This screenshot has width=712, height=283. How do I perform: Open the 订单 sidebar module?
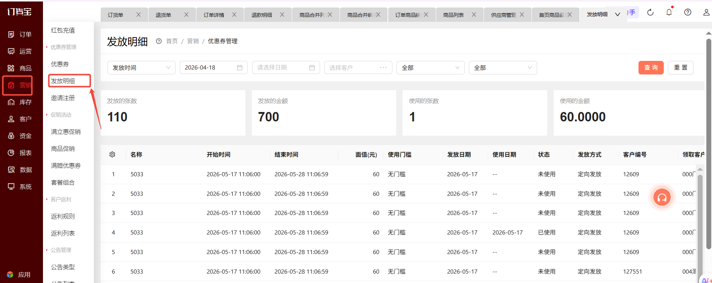pos(20,35)
